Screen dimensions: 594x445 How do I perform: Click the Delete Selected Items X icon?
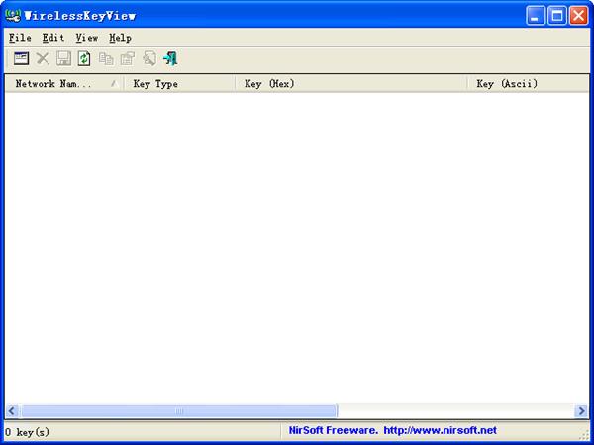pos(43,58)
